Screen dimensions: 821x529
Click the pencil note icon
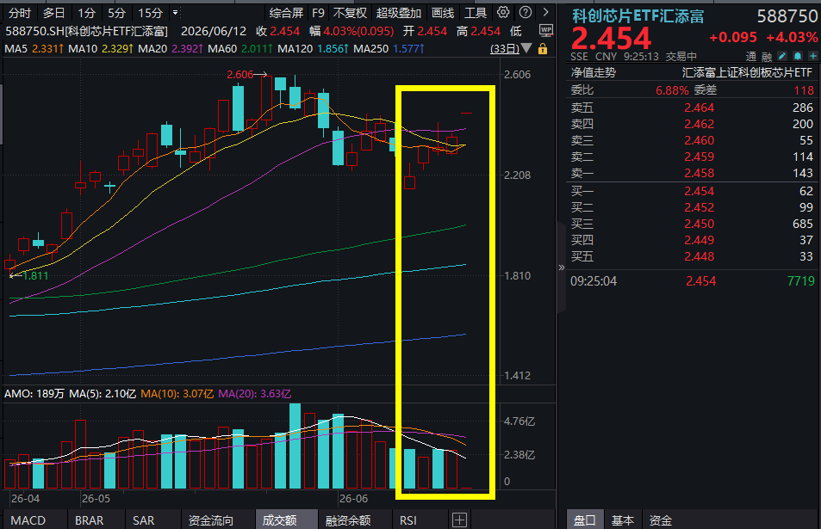pos(782,56)
